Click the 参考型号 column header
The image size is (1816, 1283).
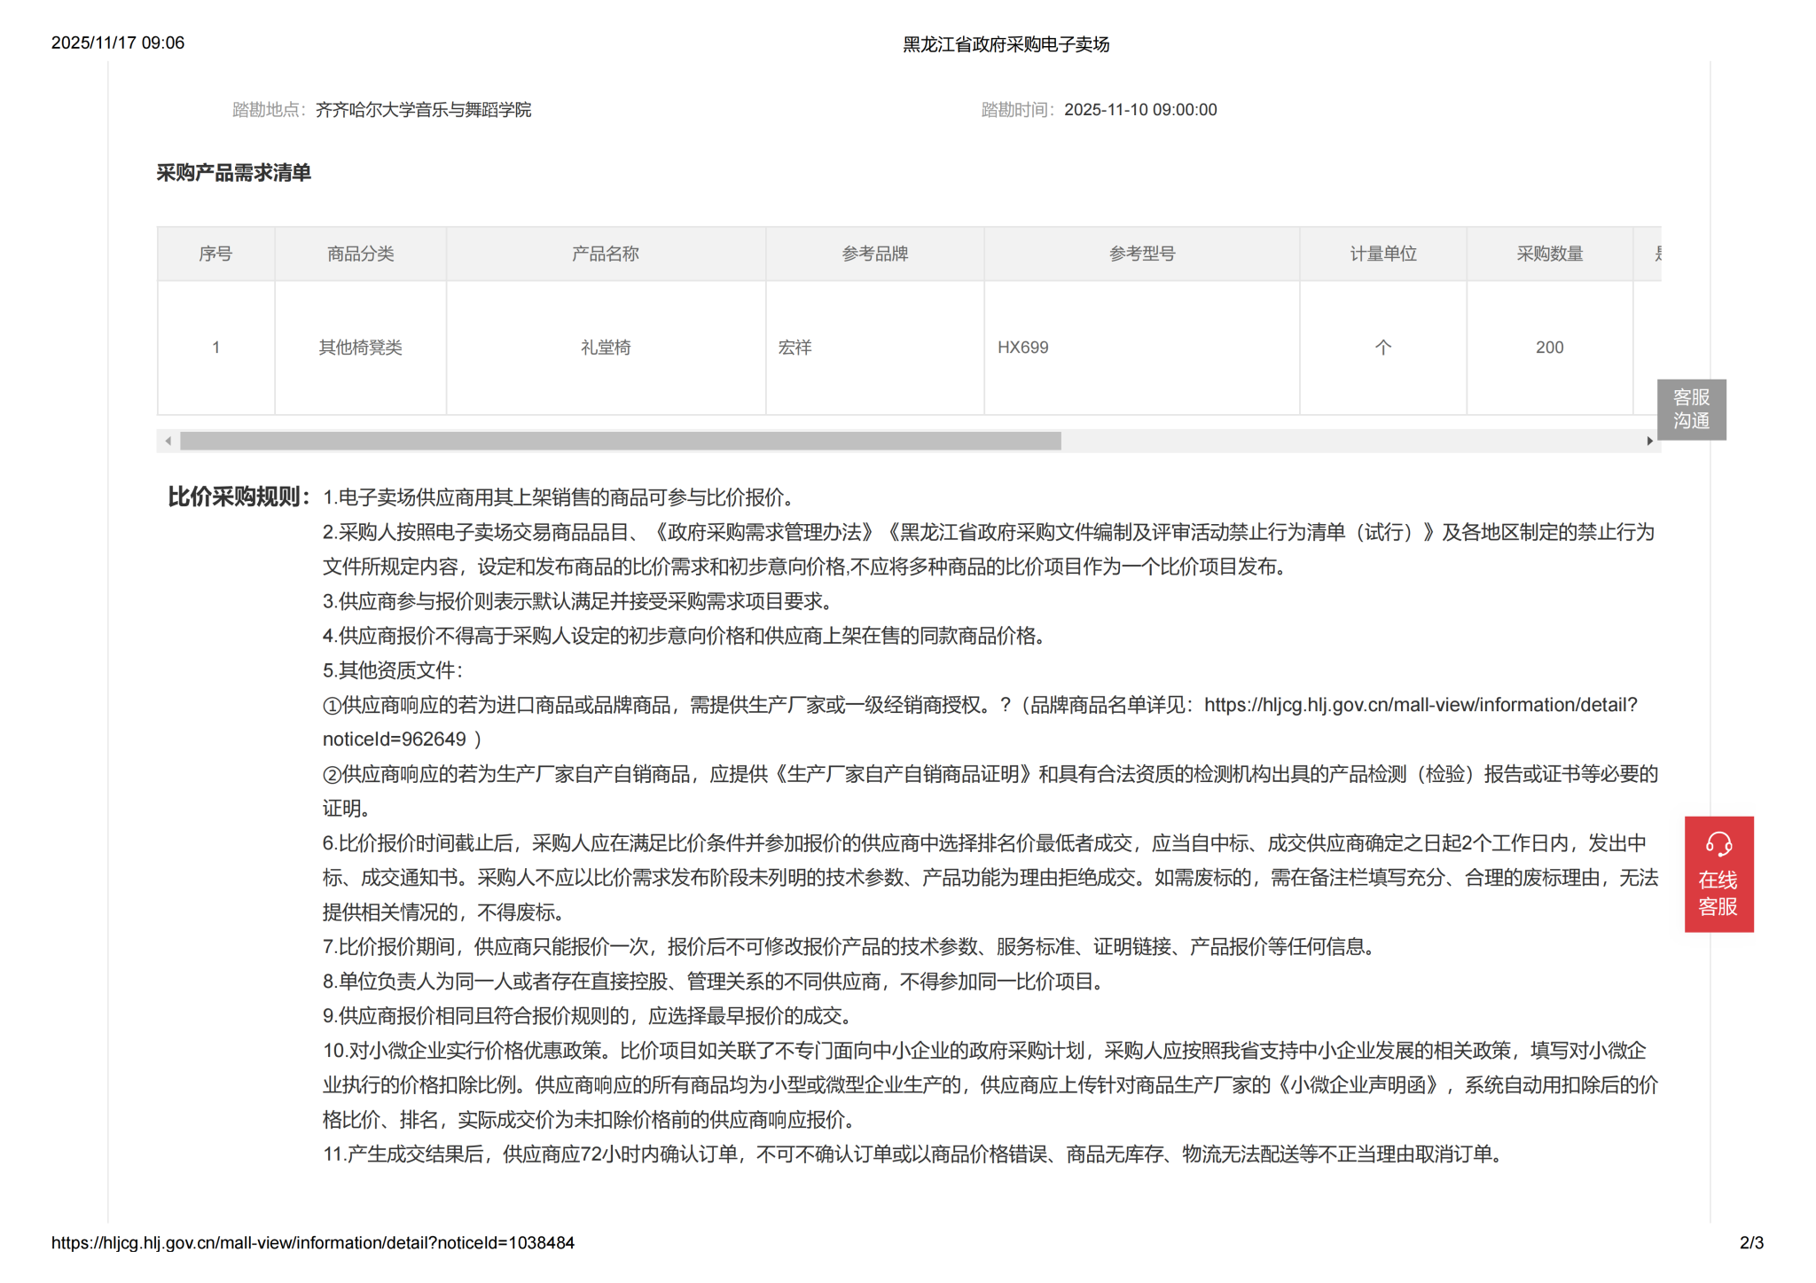(1141, 254)
